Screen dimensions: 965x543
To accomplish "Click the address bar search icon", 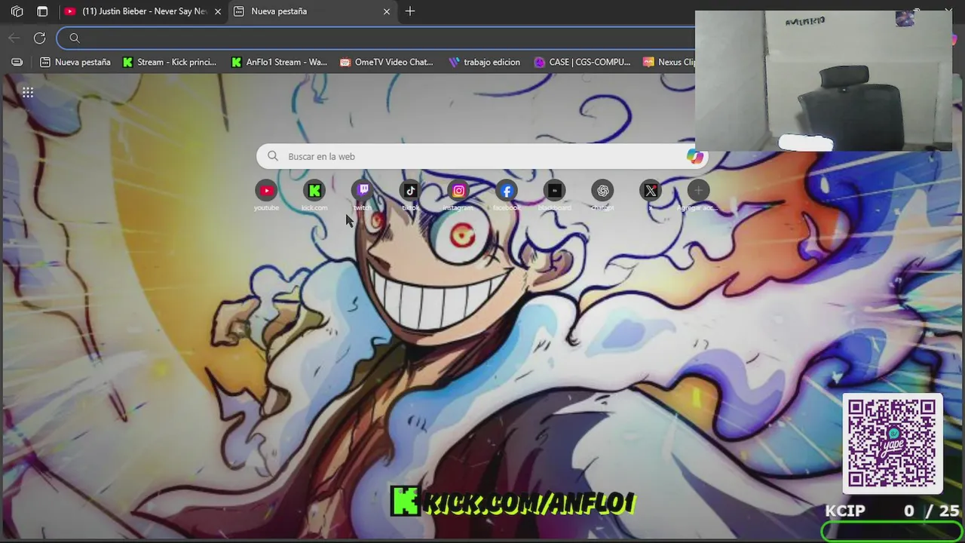I will click(x=74, y=38).
